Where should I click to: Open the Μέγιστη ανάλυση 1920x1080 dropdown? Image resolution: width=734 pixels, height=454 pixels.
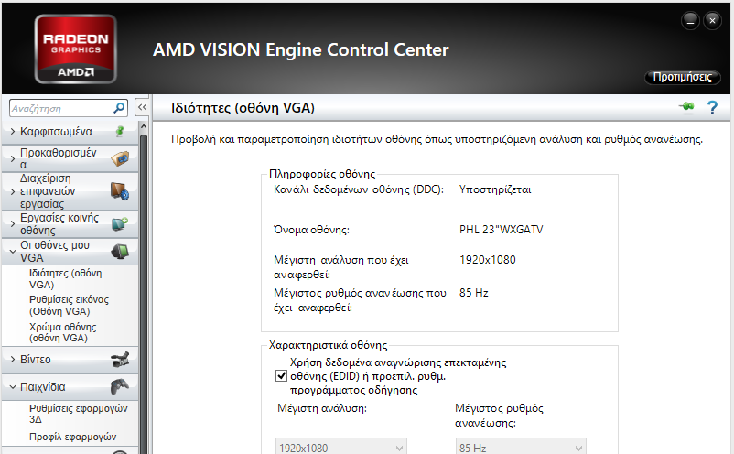click(341, 448)
